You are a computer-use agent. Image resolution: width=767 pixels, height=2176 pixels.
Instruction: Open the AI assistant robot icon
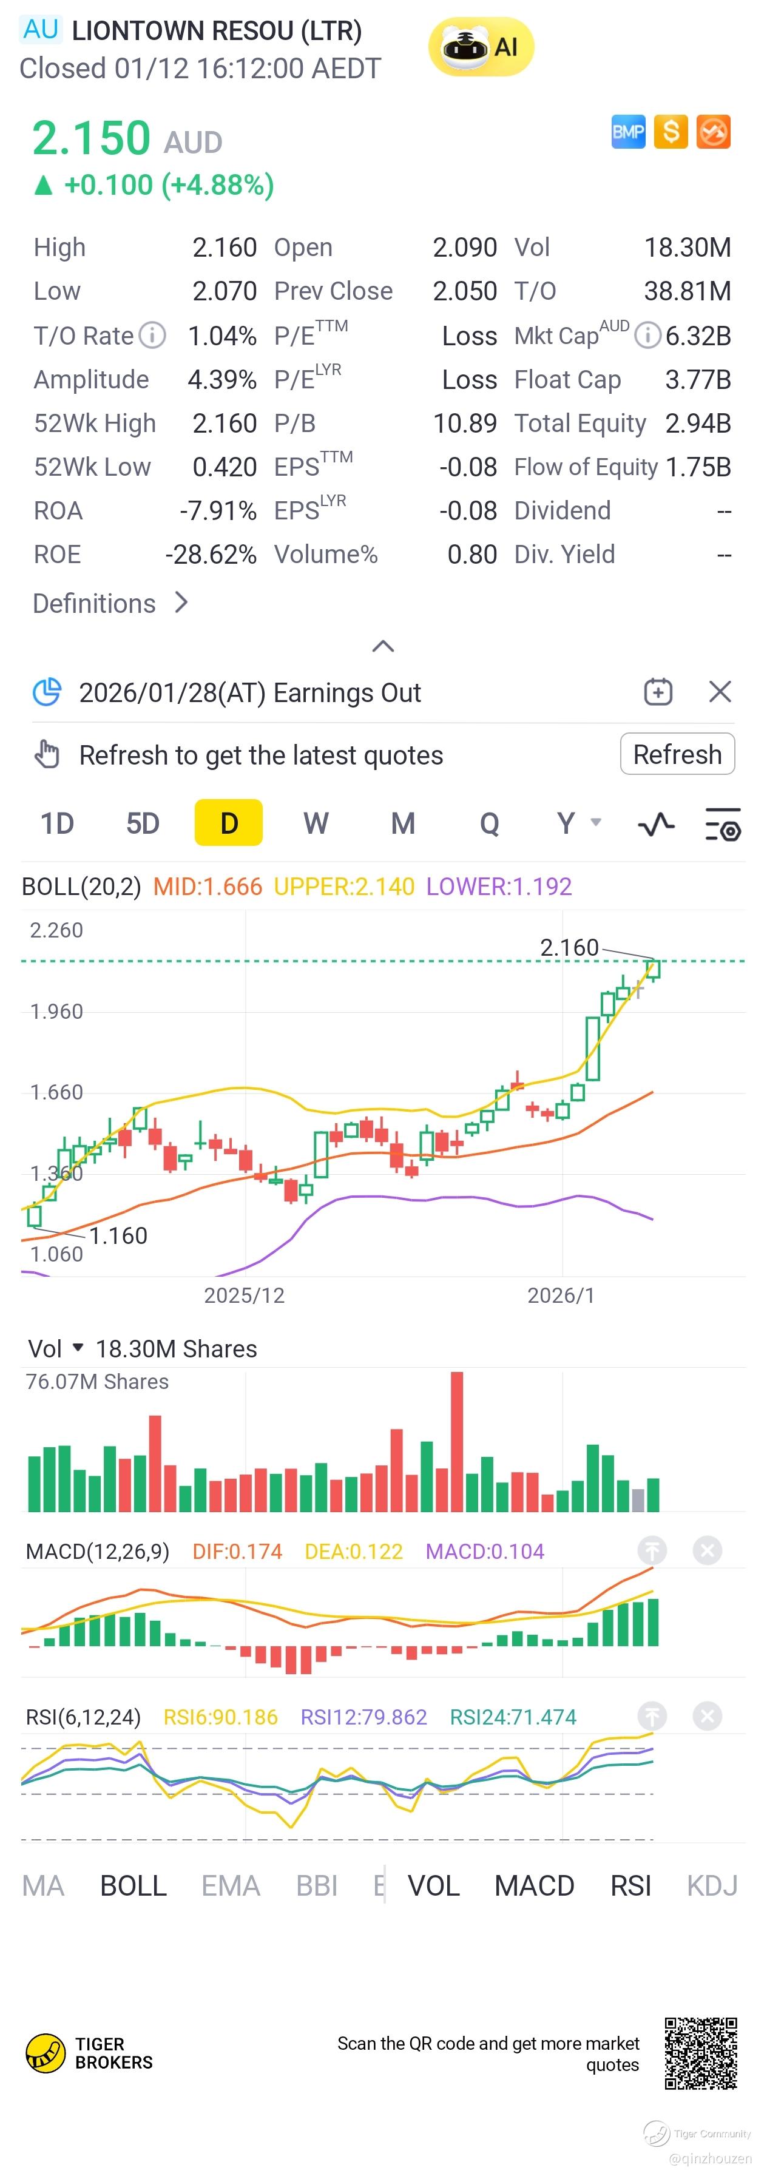(x=481, y=47)
